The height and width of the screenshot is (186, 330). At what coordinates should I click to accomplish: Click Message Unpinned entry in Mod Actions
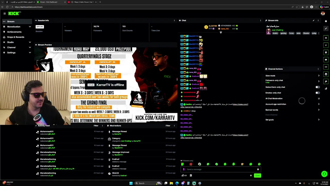click(142, 153)
